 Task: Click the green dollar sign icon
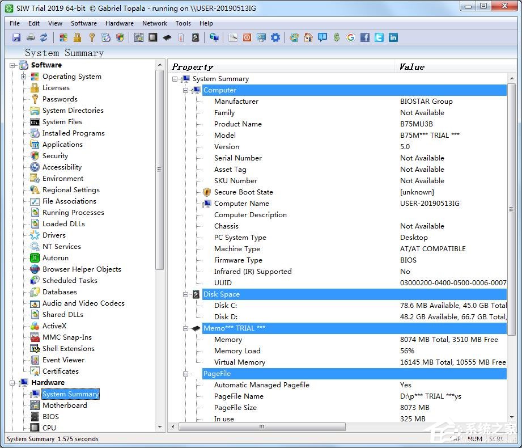tap(337, 37)
